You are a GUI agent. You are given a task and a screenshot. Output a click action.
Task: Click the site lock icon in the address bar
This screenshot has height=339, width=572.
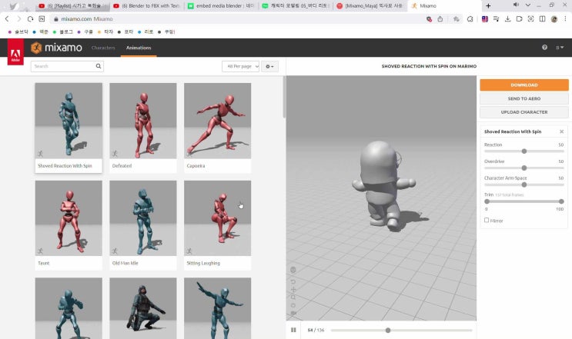click(x=55, y=19)
